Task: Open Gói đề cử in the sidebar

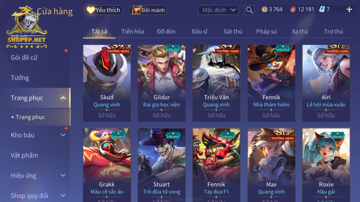Action: (x=24, y=57)
